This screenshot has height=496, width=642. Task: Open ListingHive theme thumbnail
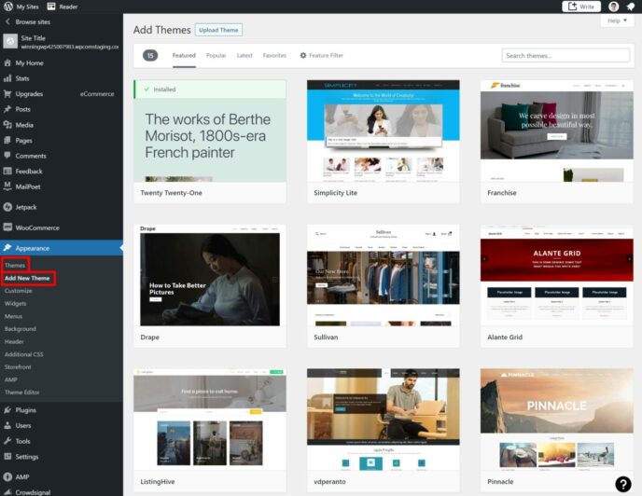point(210,420)
